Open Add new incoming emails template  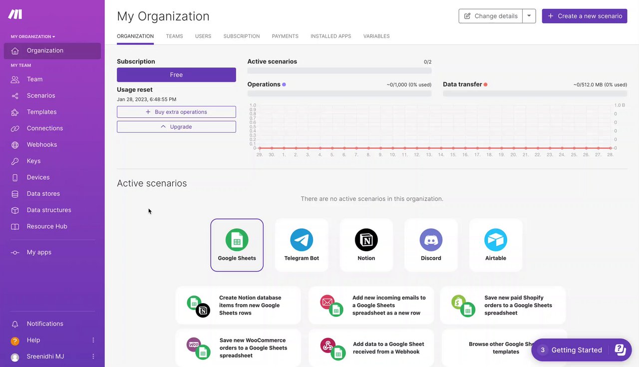click(371, 305)
